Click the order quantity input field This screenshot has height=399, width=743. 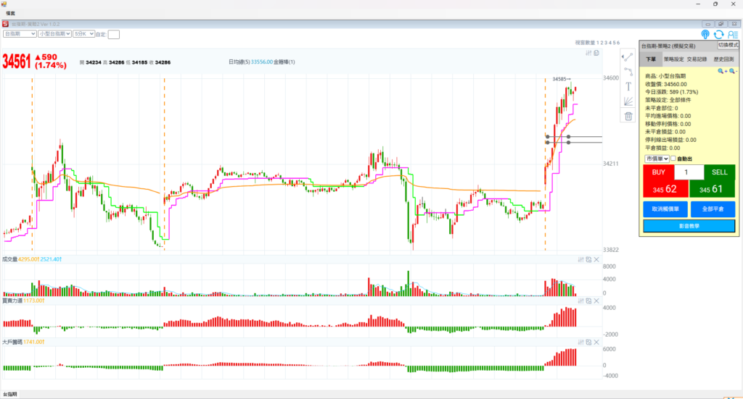click(x=689, y=172)
